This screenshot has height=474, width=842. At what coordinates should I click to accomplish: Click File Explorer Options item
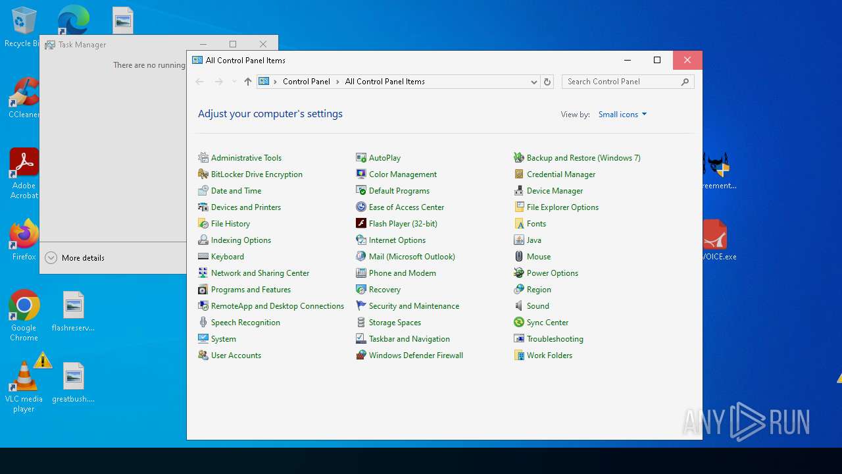[562, 207]
